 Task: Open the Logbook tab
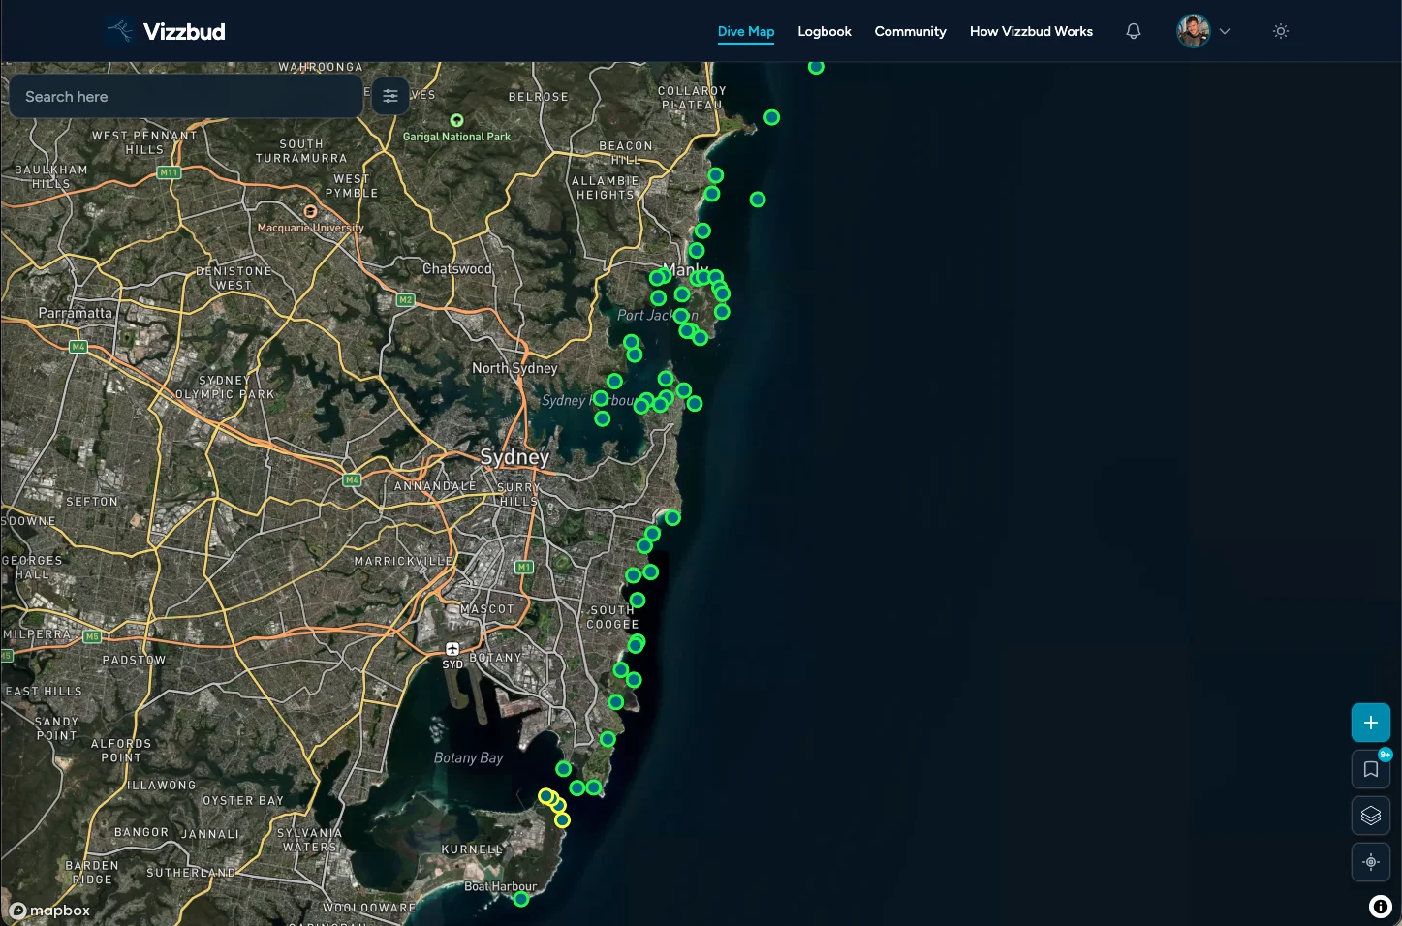coord(825,31)
